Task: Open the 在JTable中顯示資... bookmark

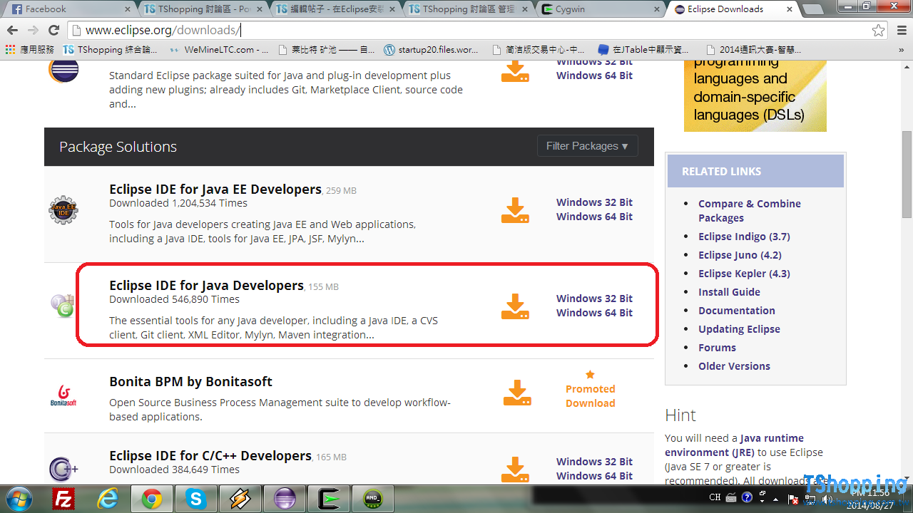Action: click(x=644, y=50)
